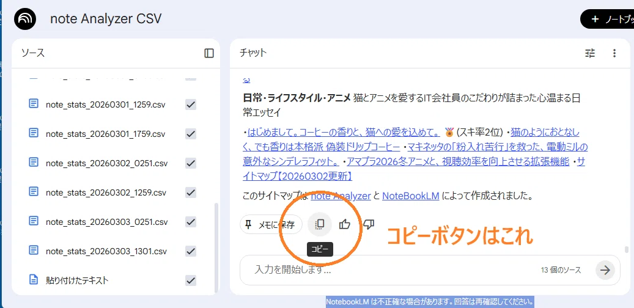Viewport: 634px width, 308px height.
Task: Click the チャット panel heading
Action: point(253,53)
